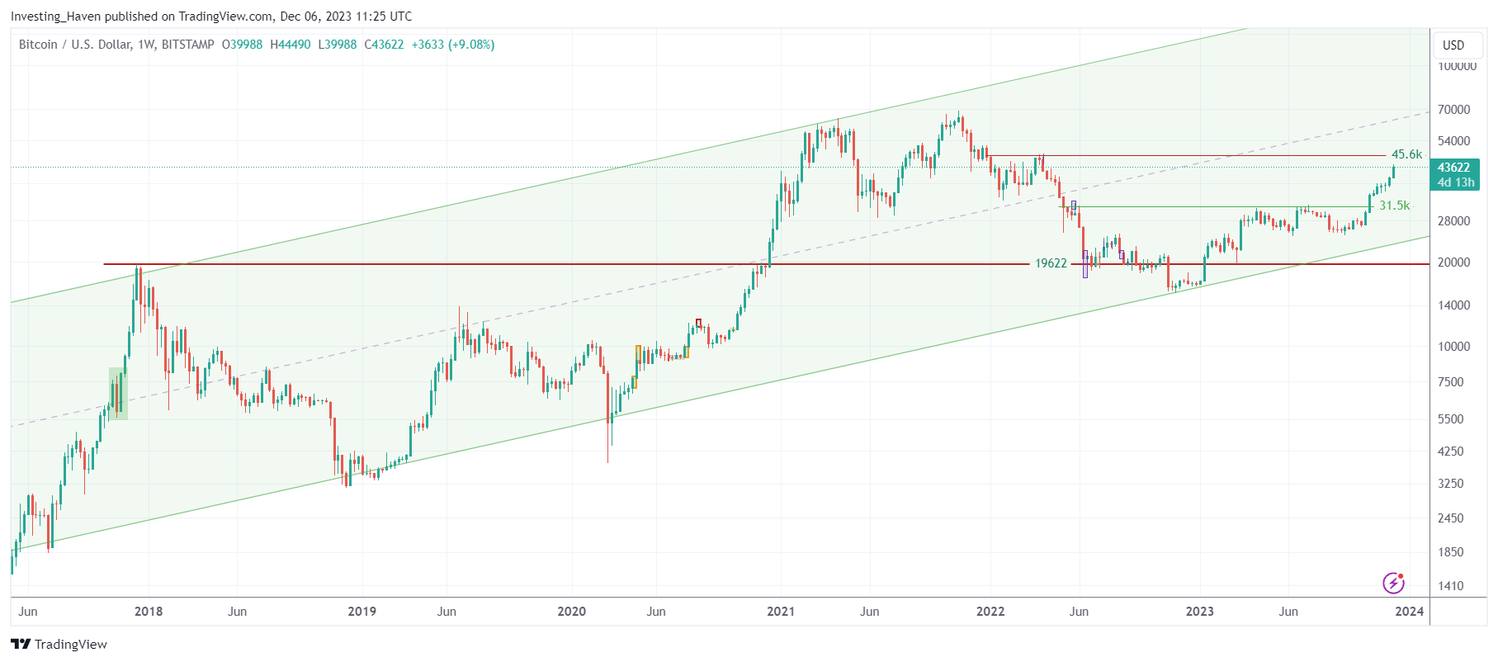
Task: Click the low value L39988
Action: pyautogui.click(x=338, y=45)
